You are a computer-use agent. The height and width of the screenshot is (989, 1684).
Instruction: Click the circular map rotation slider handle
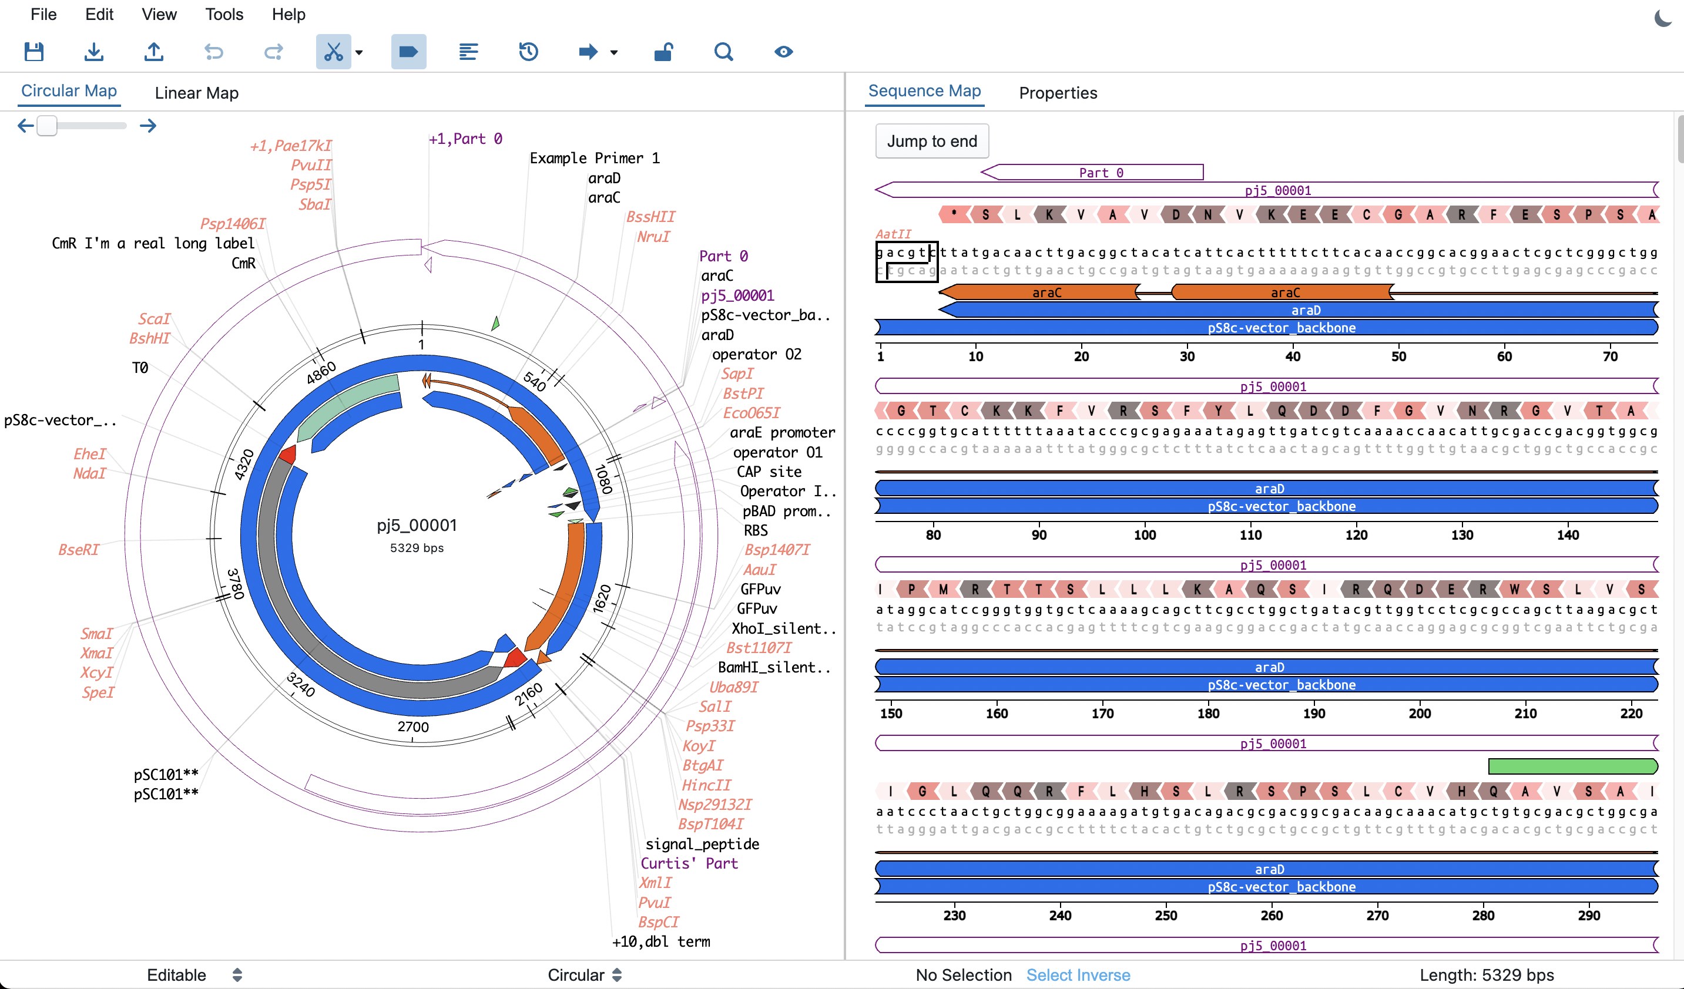(47, 126)
